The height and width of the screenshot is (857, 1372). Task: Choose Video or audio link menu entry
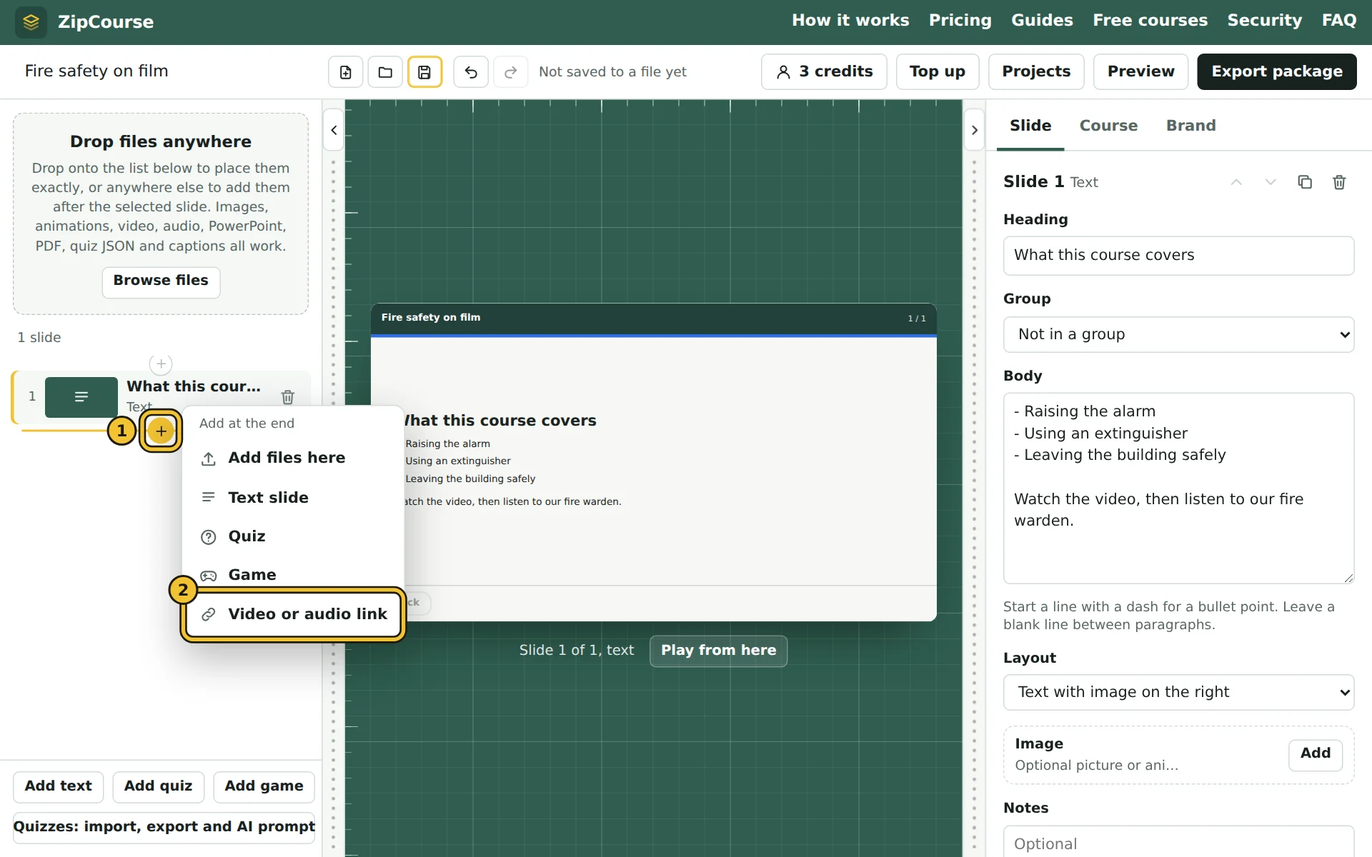(293, 614)
